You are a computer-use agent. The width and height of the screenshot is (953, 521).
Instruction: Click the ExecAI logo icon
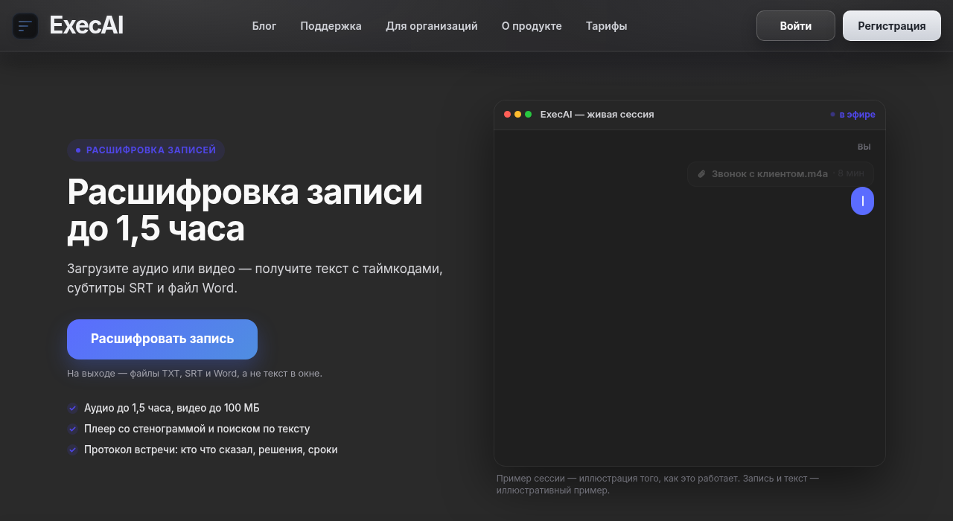click(x=25, y=26)
